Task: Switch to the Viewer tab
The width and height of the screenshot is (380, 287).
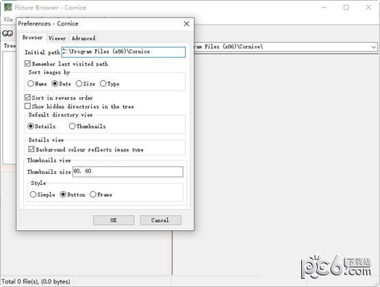Action: pyautogui.click(x=57, y=38)
